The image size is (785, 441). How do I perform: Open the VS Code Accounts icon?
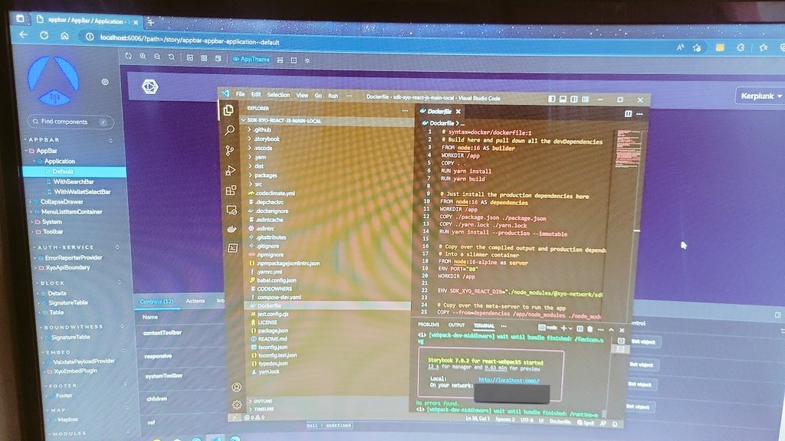point(236,387)
